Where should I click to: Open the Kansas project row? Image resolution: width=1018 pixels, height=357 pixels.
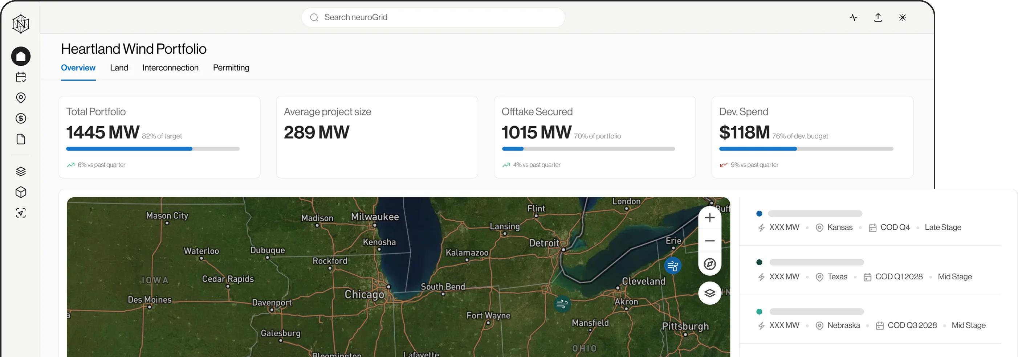[x=870, y=221]
